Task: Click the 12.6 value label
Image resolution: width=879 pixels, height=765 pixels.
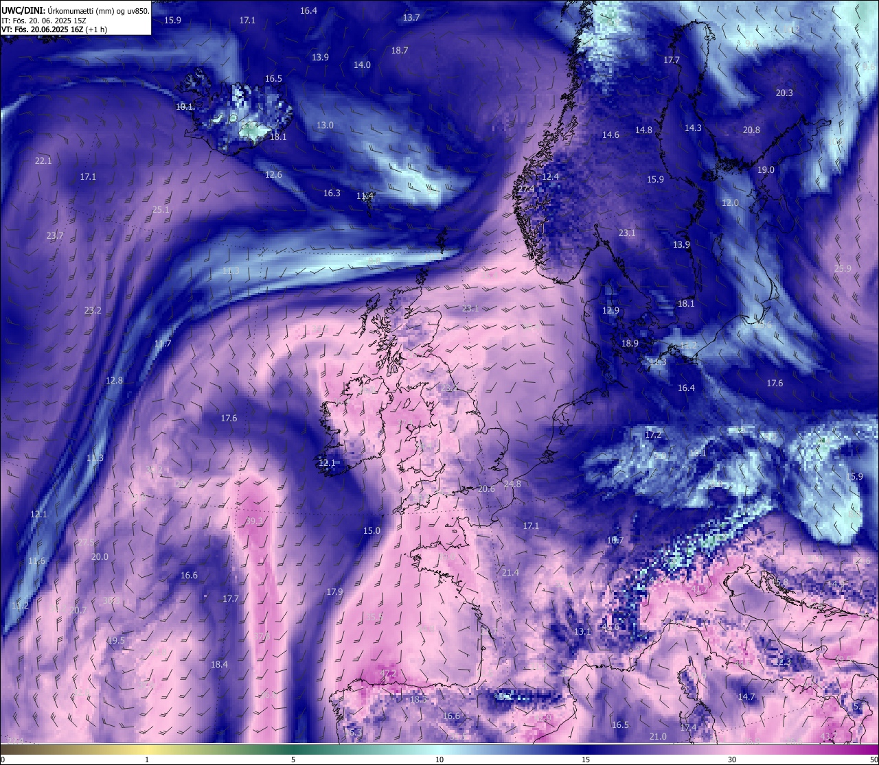Action: coord(273,175)
